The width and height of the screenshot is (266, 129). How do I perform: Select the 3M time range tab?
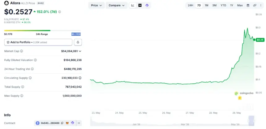[x=214, y=6]
